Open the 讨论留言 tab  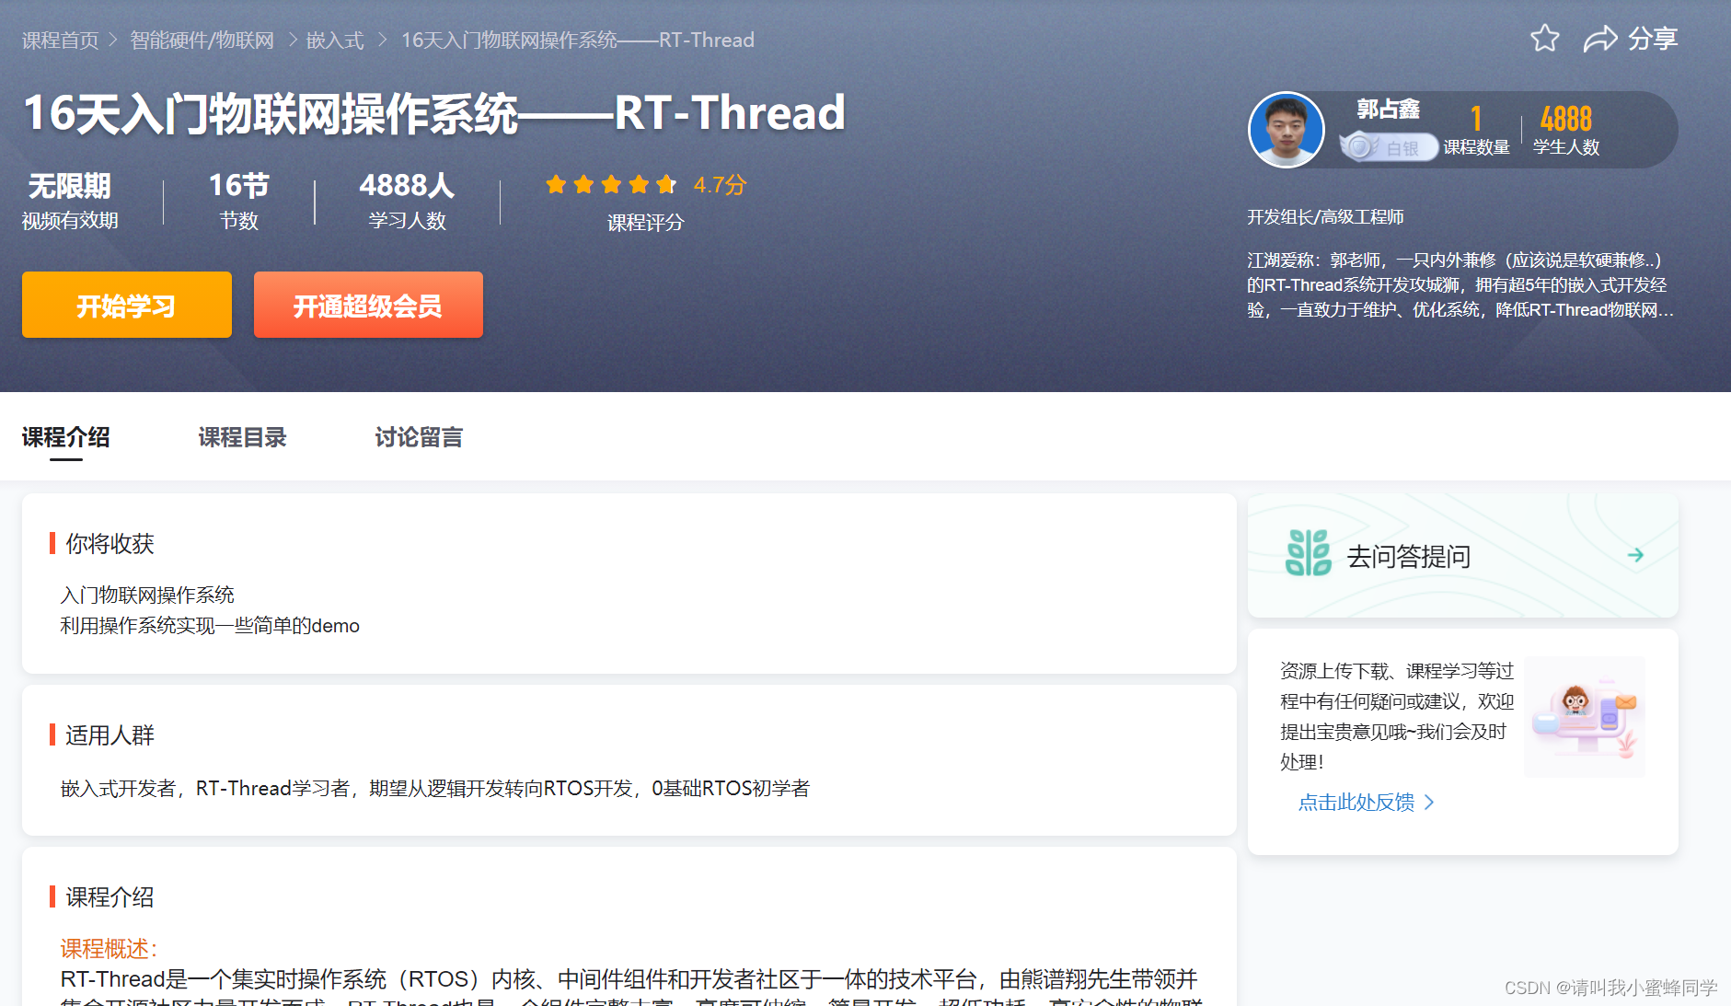coord(420,437)
